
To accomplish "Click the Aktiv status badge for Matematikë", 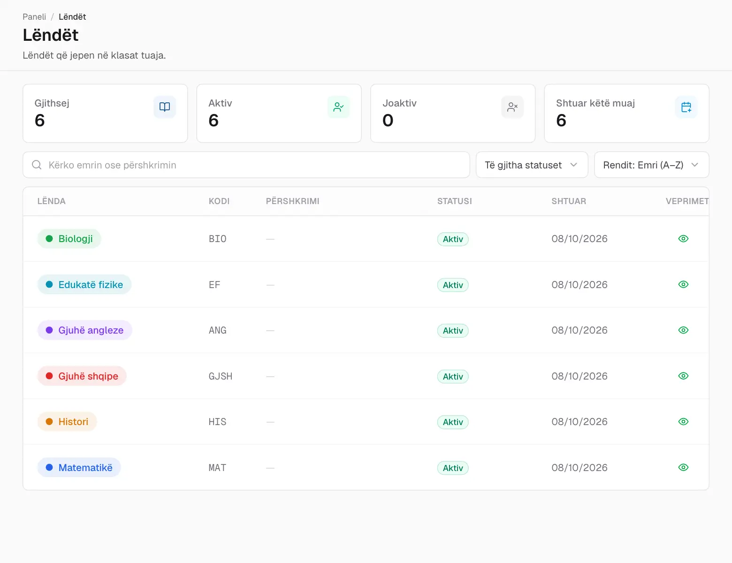I will tap(453, 468).
